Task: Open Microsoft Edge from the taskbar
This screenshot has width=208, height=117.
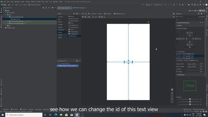Action: tap(56, 115)
